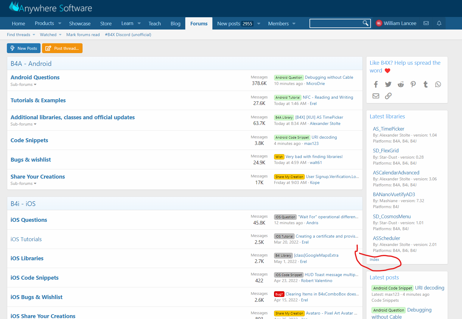
Task: Share the forum via WhatsApp
Action: click(438, 84)
